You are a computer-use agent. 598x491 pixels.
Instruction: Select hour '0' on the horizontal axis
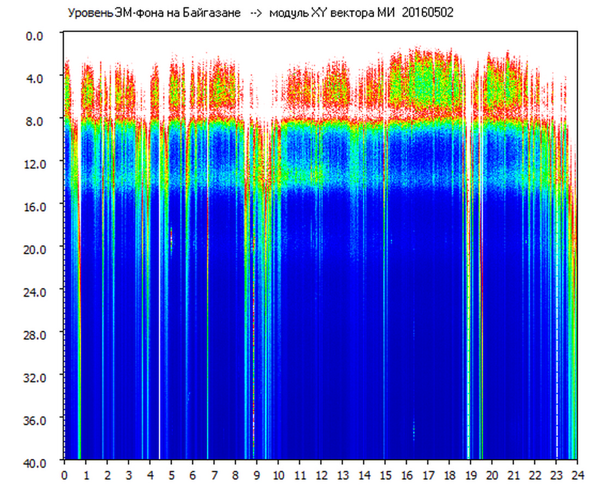(x=64, y=475)
